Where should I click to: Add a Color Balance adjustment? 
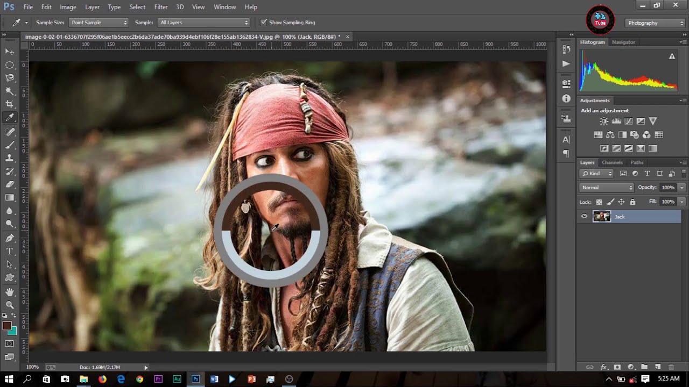click(610, 135)
